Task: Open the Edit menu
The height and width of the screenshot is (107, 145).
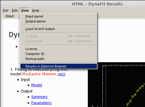Action: [x=15, y=10]
